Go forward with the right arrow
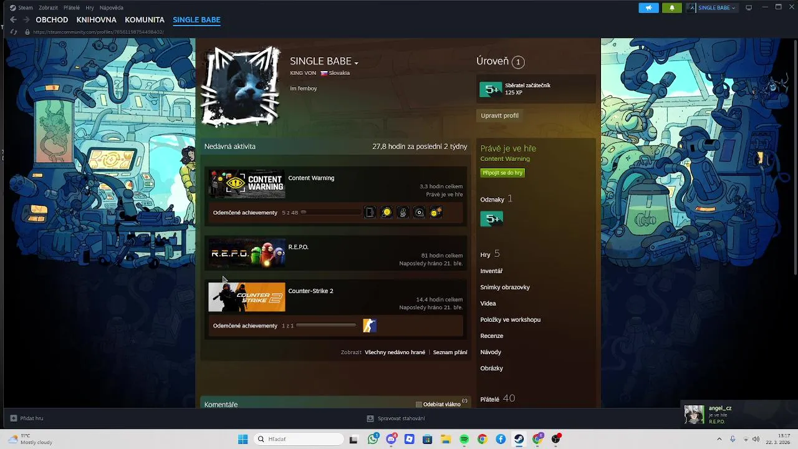This screenshot has height=449, width=798. point(26,20)
